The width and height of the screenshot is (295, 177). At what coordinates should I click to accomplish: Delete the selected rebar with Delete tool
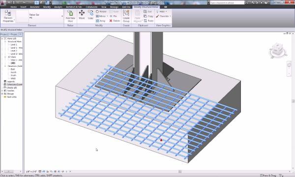pos(115,21)
